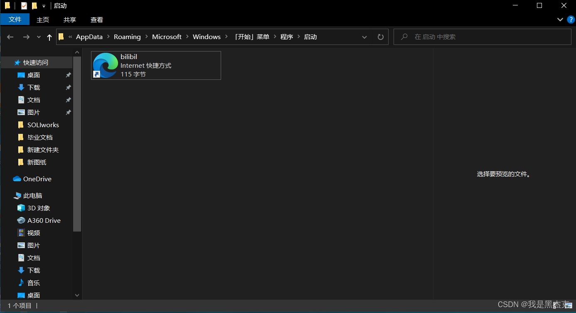Go forward with the right arrow button
The image size is (576, 313).
tap(26, 37)
